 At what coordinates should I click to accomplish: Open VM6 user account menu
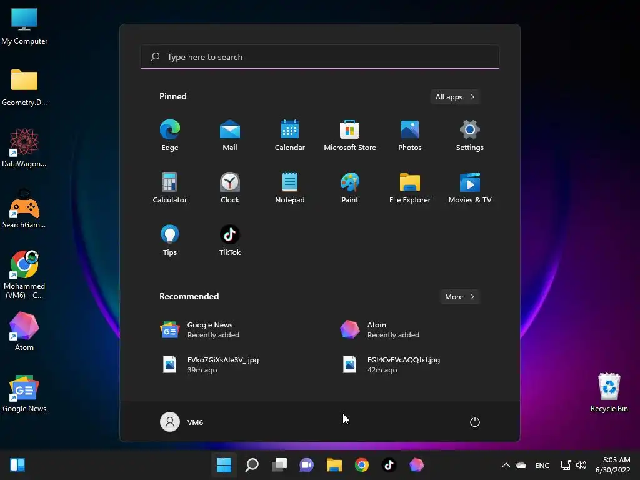[x=182, y=422]
